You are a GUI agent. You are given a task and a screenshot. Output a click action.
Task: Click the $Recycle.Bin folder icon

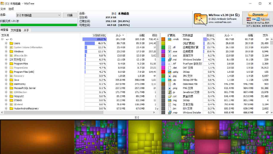(x=11, y=55)
